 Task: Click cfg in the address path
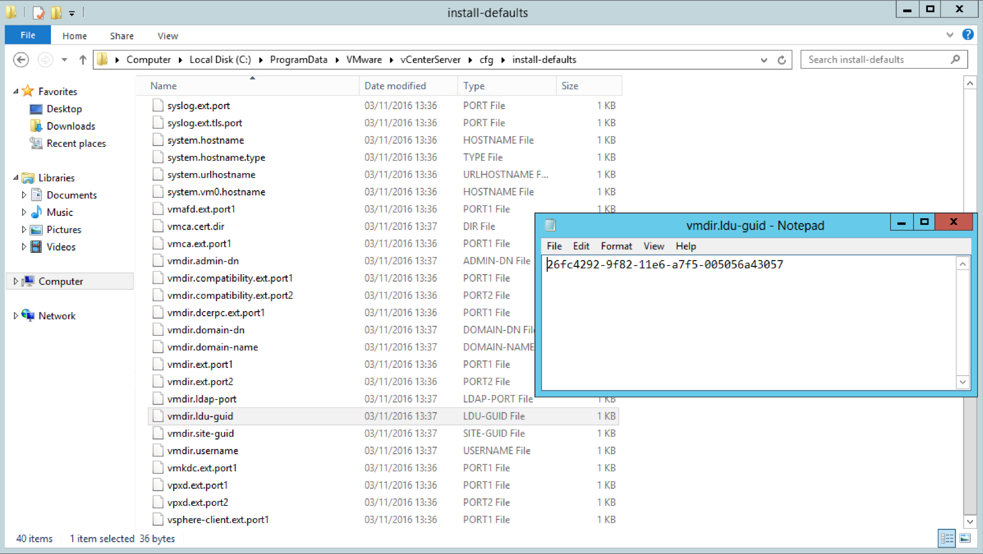click(x=486, y=59)
